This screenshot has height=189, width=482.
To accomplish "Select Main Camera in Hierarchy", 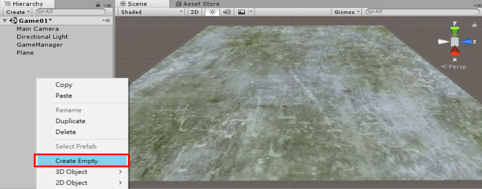I will pyautogui.click(x=38, y=29).
